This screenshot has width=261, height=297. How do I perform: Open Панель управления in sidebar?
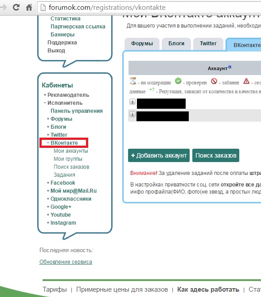(77, 111)
